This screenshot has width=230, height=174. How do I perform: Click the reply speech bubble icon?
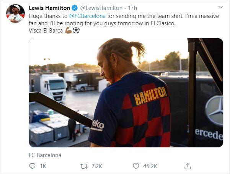point(32,166)
